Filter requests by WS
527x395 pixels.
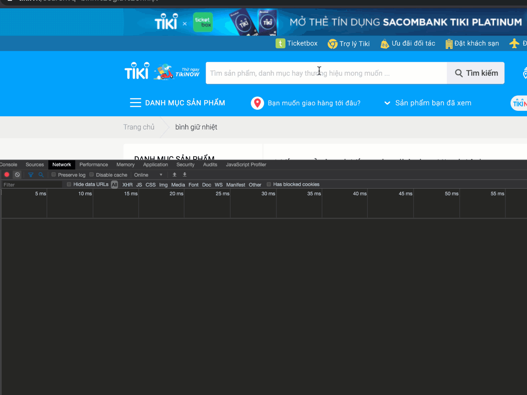coord(218,185)
